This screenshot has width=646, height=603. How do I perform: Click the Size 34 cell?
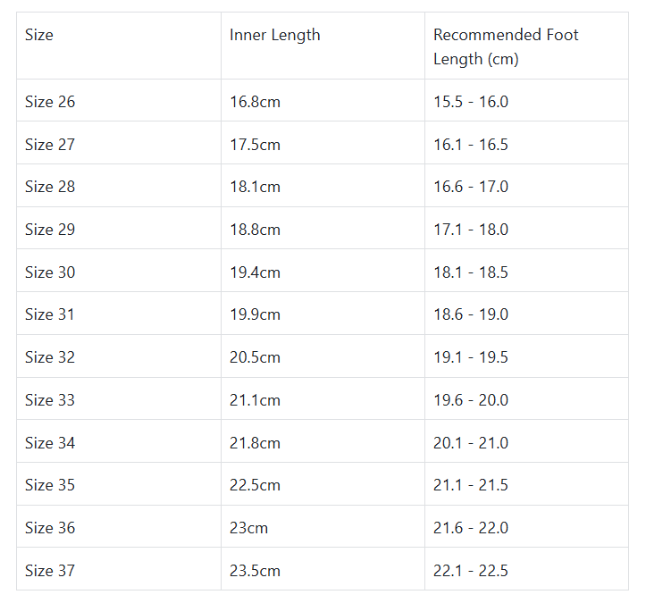pyautogui.click(x=50, y=443)
